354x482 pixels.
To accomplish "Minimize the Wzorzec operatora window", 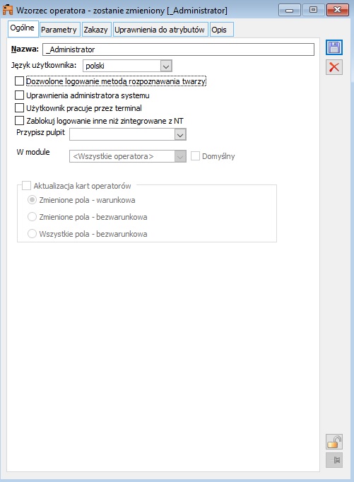I will [289, 10].
